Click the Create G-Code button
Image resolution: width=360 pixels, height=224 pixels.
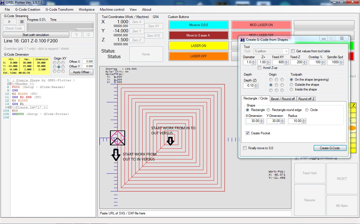[x=330, y=148]
